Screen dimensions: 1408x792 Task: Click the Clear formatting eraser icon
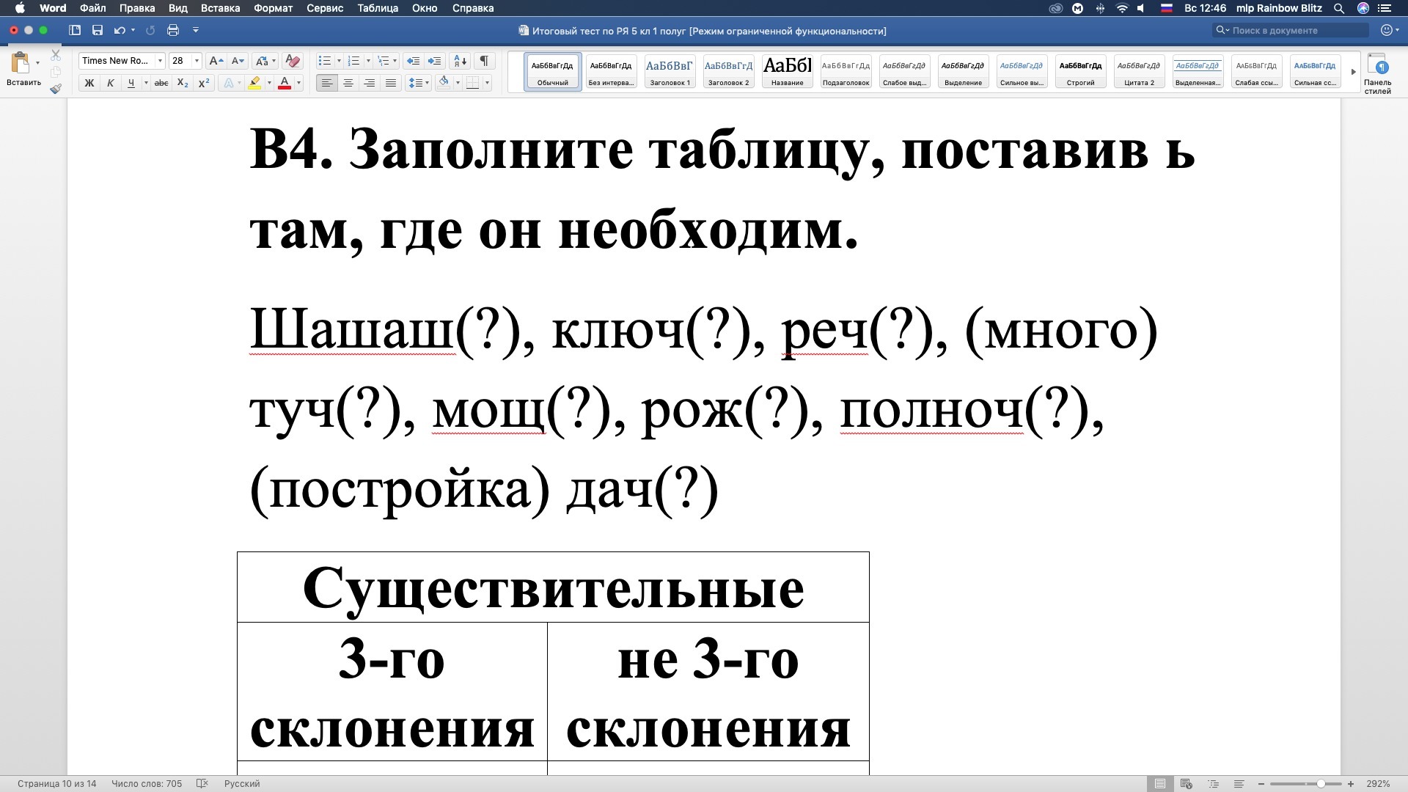292,61
